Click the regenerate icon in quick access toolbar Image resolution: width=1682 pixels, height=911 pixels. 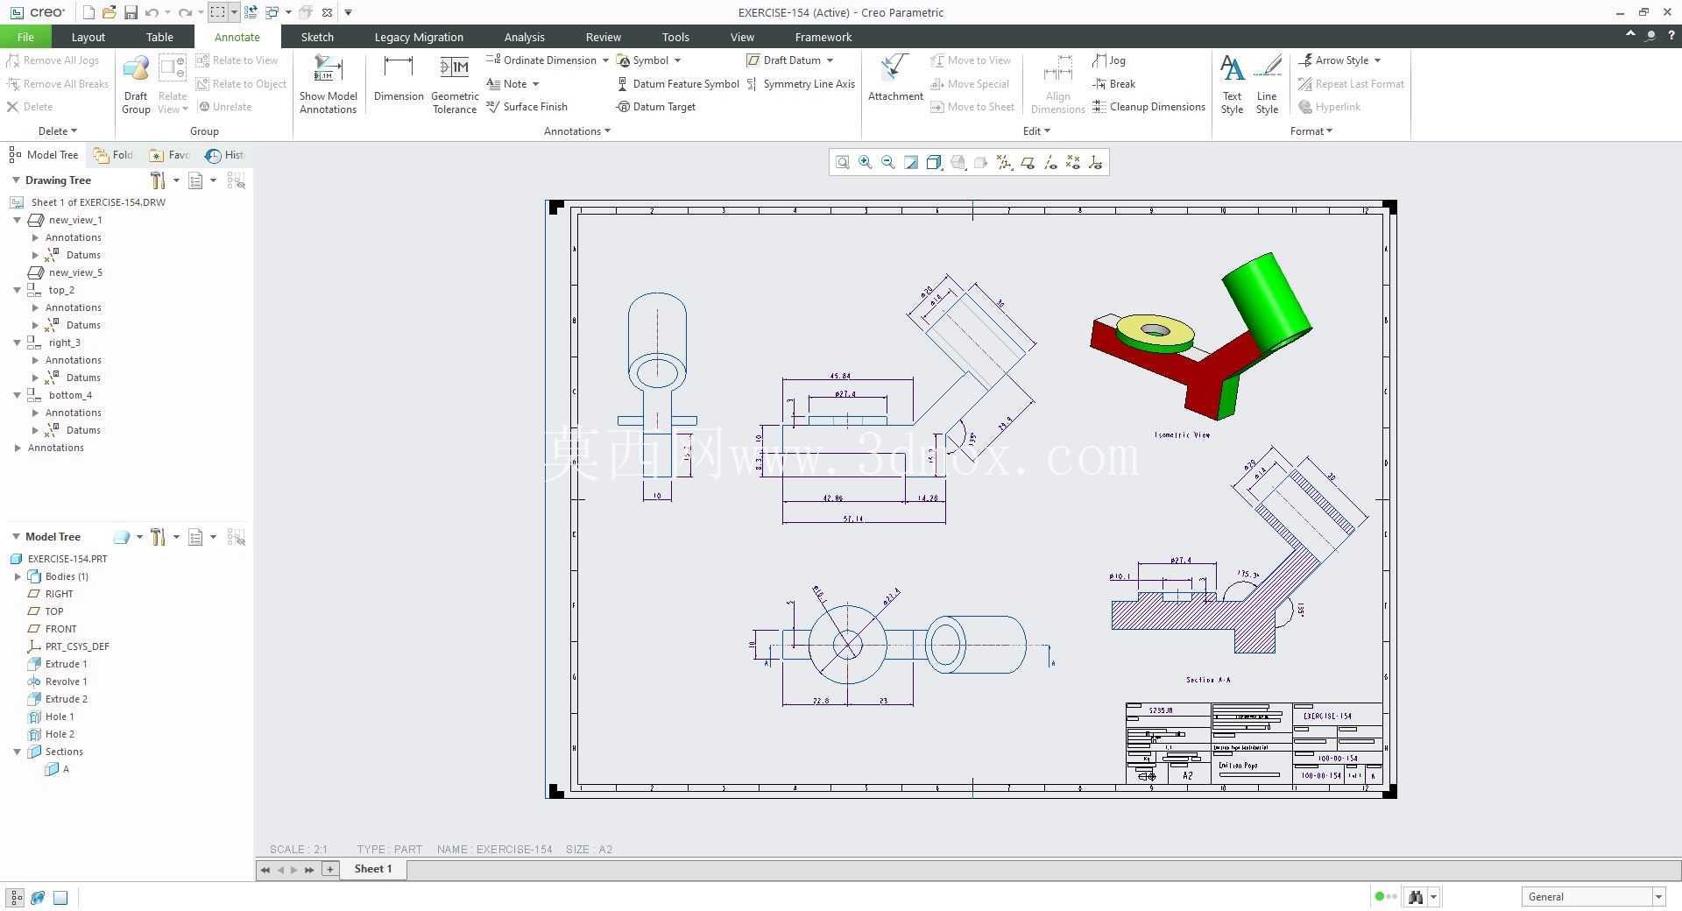(x=251, y=12)
